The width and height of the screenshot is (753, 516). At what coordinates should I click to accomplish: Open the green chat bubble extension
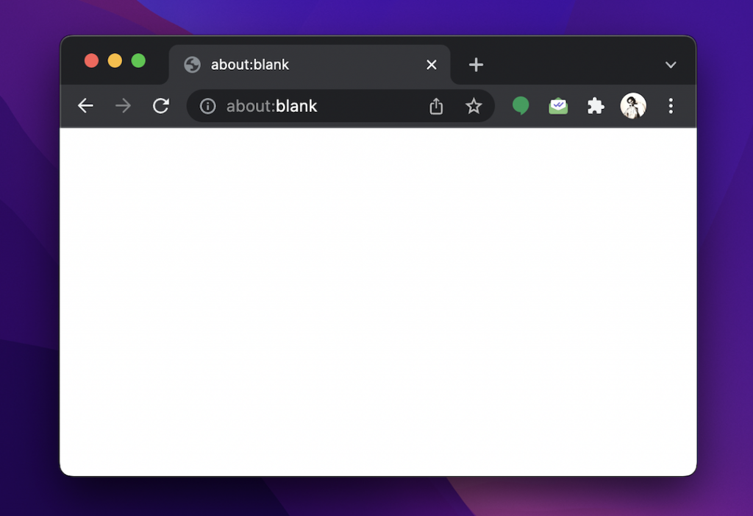[x=521, y=106]
